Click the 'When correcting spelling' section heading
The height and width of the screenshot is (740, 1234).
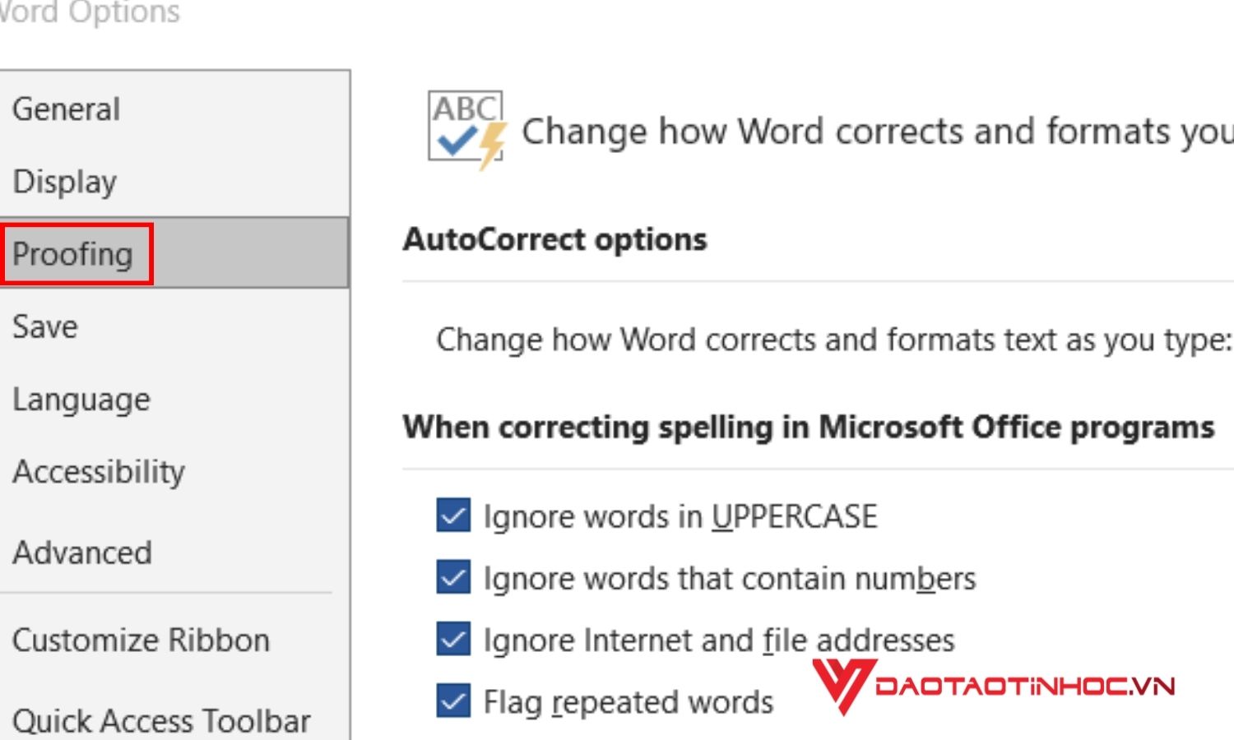[x=808, y=428]
